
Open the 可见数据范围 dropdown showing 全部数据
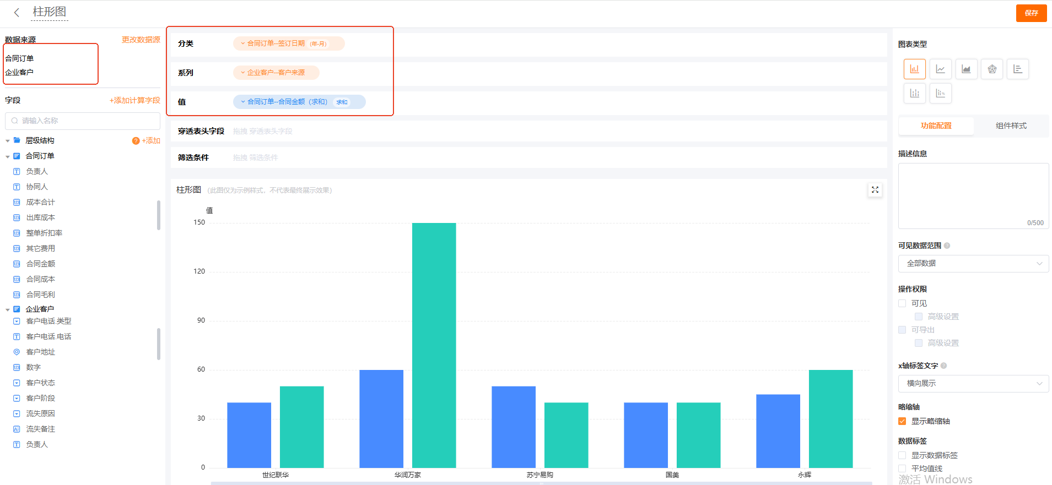pyautogui.click(x=973, y=263)
